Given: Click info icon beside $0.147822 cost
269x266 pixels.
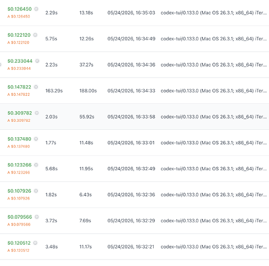Looking at the screenshot, I should (36, 87).
